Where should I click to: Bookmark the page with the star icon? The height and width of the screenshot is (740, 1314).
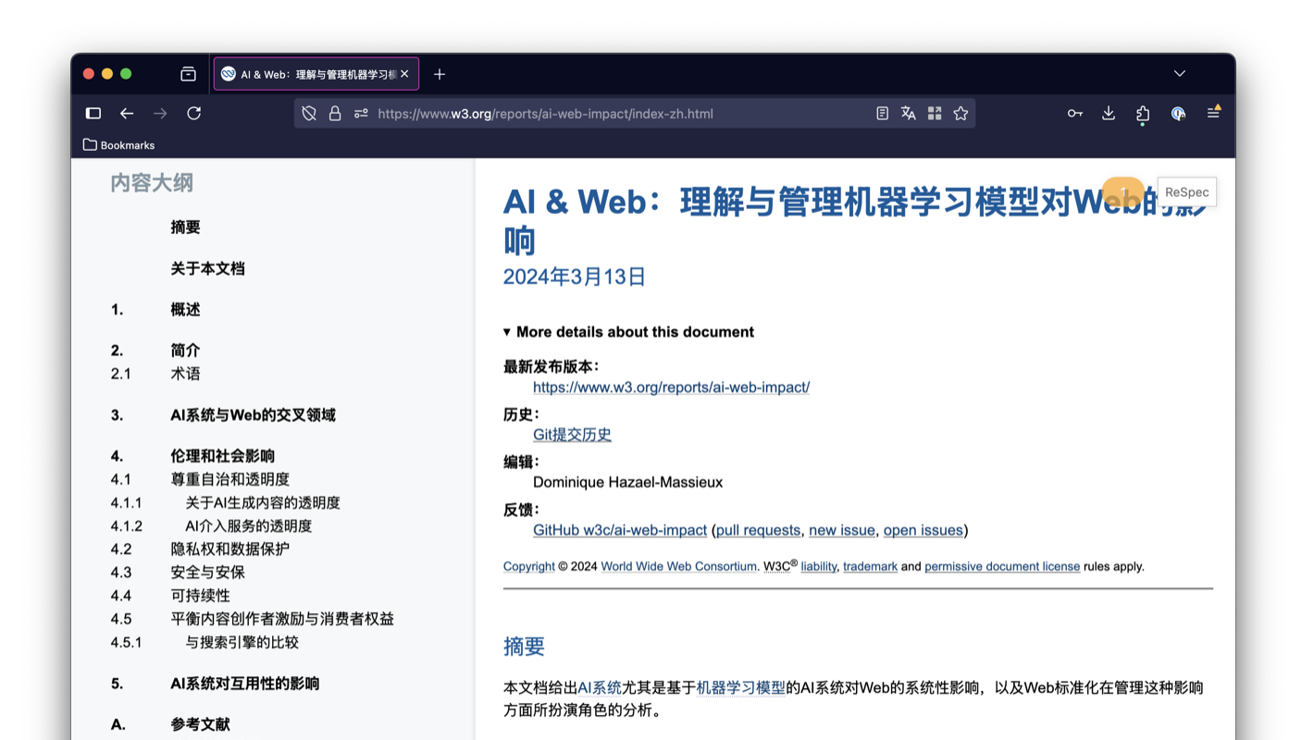[961, 113]
